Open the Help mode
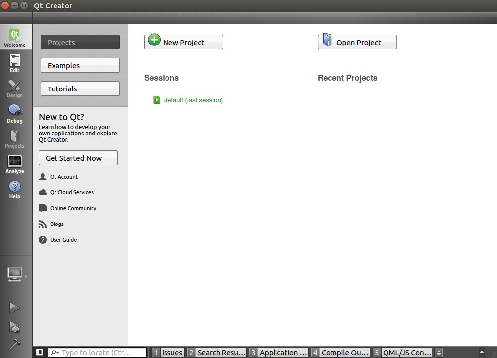The width and height of the screenshot is (497, 358). [15, 189]
